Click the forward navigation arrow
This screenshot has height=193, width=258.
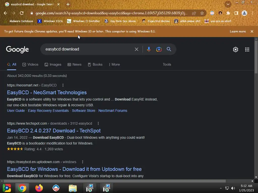click(x=14, y=13)
